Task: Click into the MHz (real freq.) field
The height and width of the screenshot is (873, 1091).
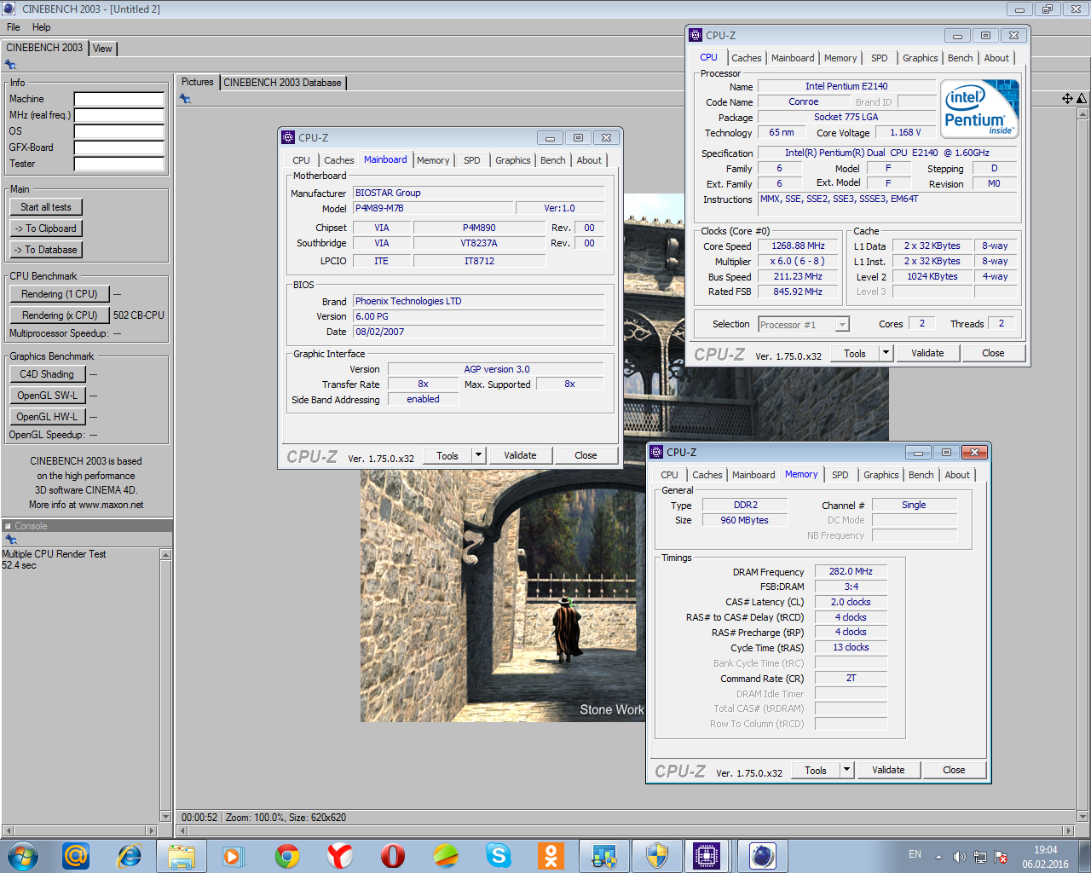Action: (119, 115)
